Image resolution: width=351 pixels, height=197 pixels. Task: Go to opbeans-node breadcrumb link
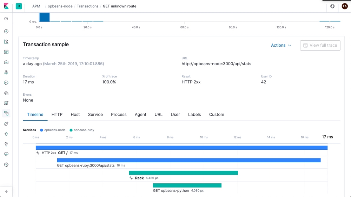click(60, 6)
